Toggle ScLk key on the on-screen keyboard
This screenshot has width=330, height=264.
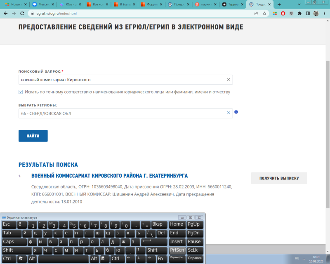coord(193,250)
